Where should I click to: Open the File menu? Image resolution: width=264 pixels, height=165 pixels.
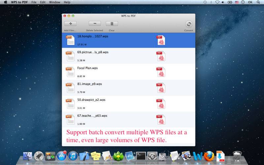coord(34,2)
